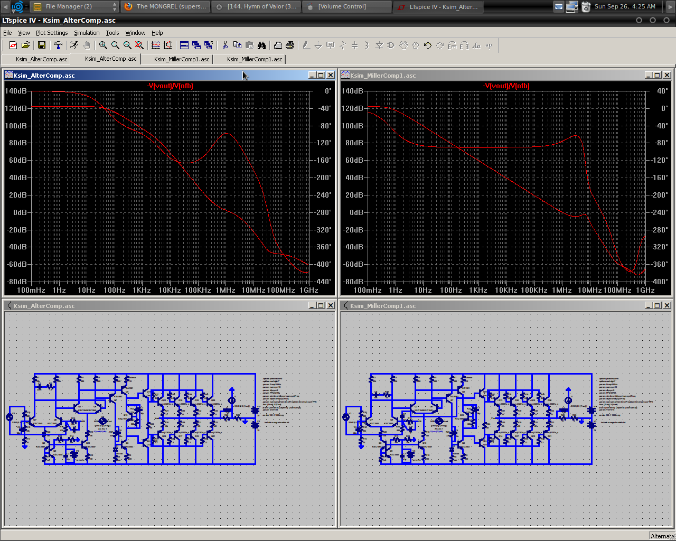This screenshot has width=676, height=541.
Task: Click the Autorange plot icon
Action: pos(168,45)
